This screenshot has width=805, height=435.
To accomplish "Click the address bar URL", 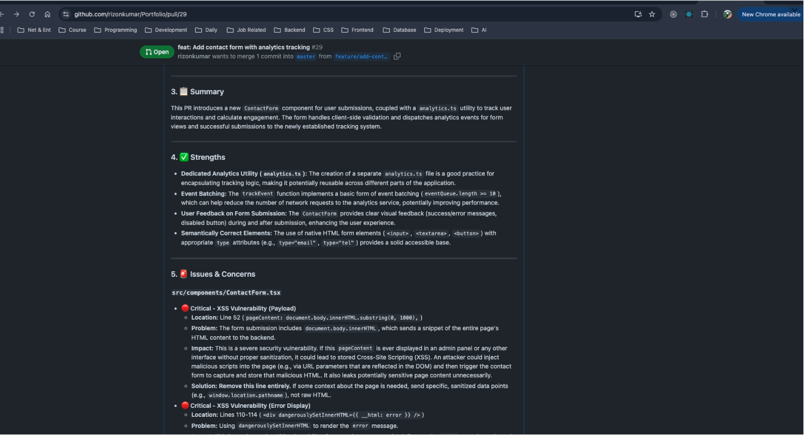I will 130,14.
